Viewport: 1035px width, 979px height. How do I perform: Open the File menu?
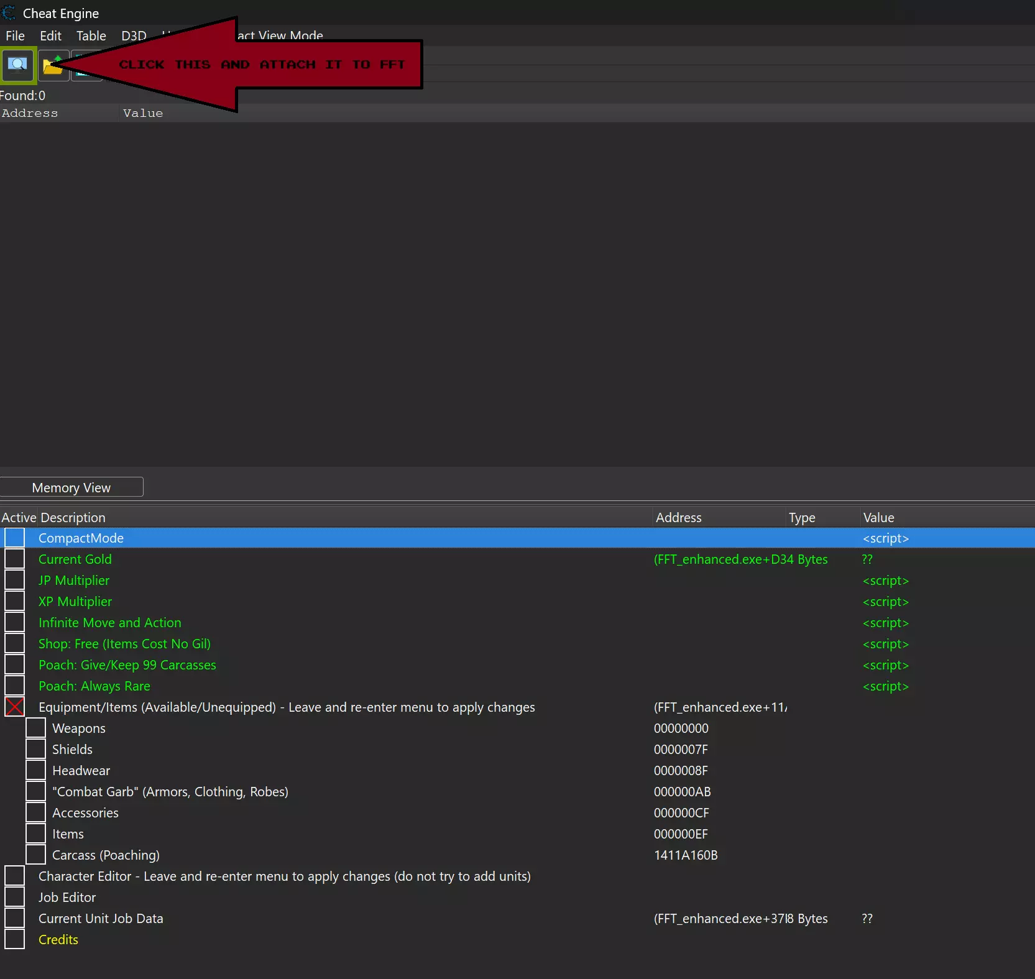pyautogui.click(x=15, y=36)
